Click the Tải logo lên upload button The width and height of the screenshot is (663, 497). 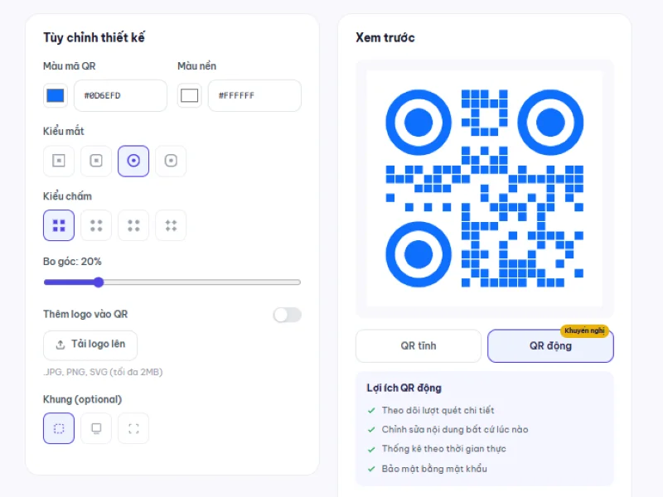(x=90, y=345)
